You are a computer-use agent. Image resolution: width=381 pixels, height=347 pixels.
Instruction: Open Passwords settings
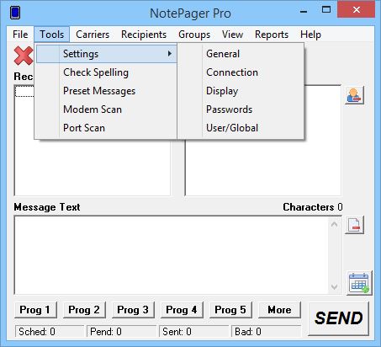point(241,109)
